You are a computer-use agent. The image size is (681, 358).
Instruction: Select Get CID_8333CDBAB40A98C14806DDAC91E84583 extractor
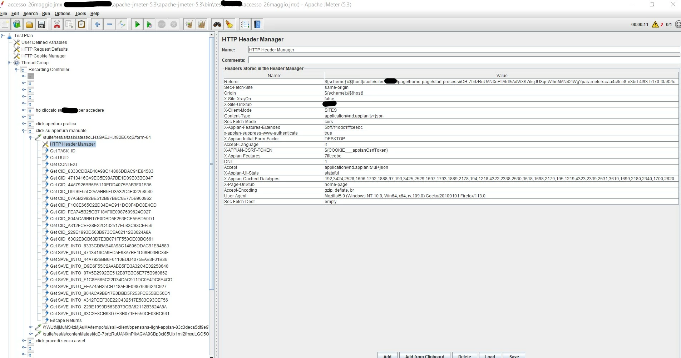tap(102, 171)
